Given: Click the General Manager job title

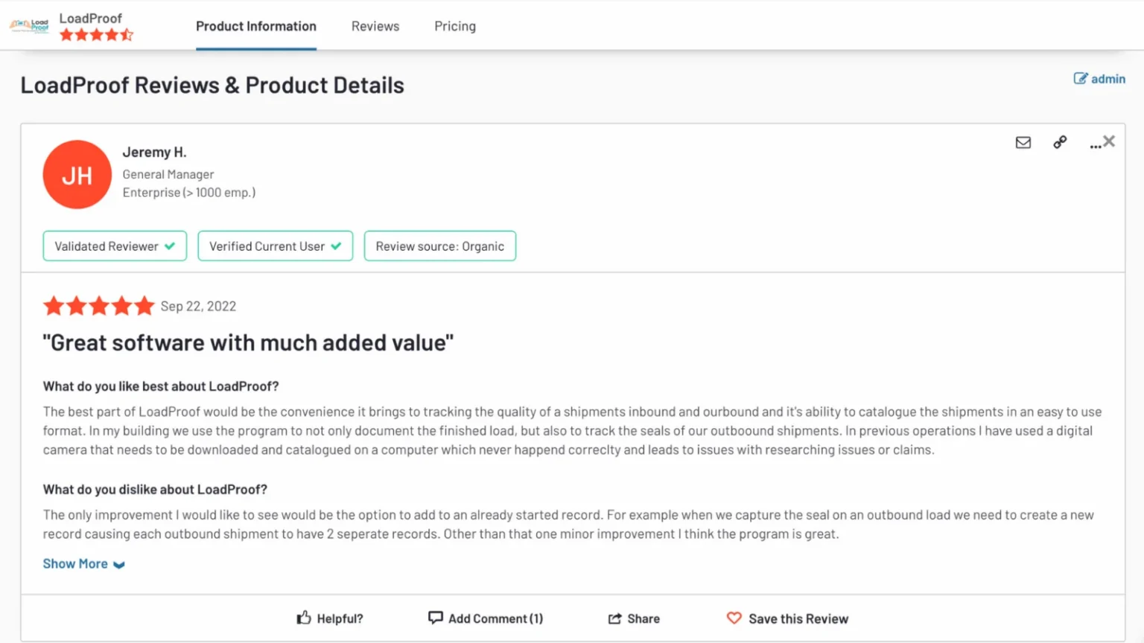Looking at the screenshot, I should (168, 174).
